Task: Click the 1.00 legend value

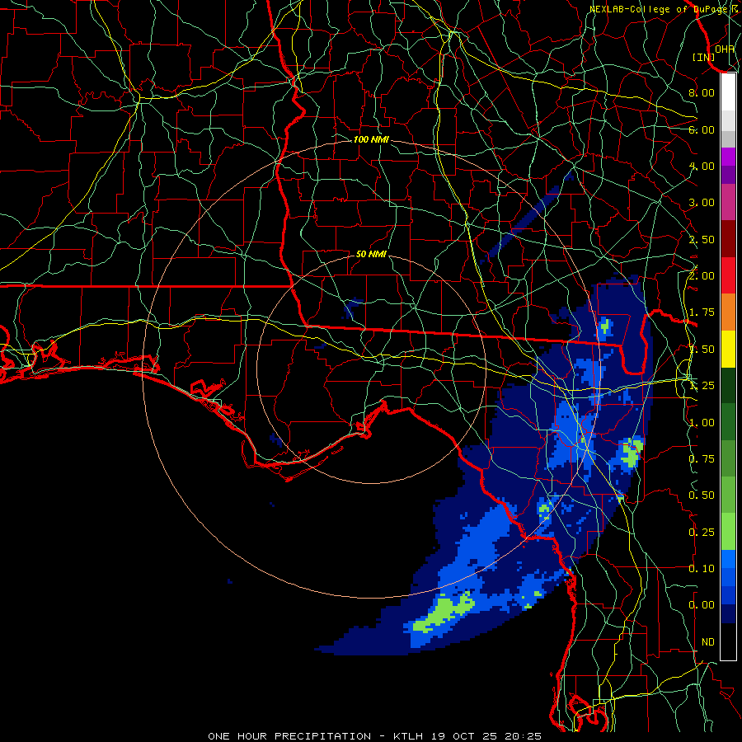Action: 702,423
